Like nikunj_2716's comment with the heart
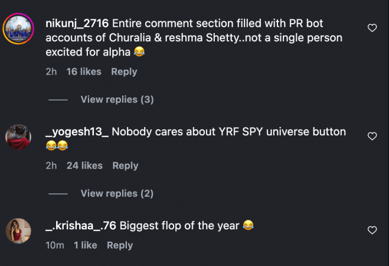Image resolution: width=389 pixels, height=266 pixels. [372, 28]
